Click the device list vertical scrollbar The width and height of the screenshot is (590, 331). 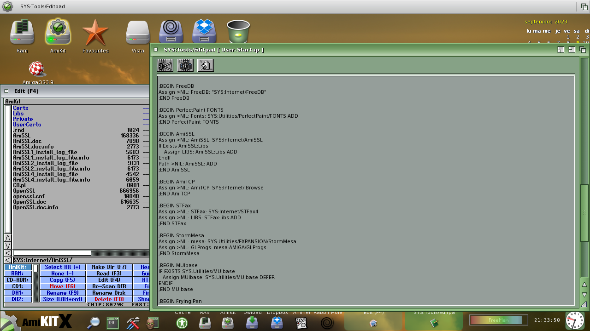36,283
